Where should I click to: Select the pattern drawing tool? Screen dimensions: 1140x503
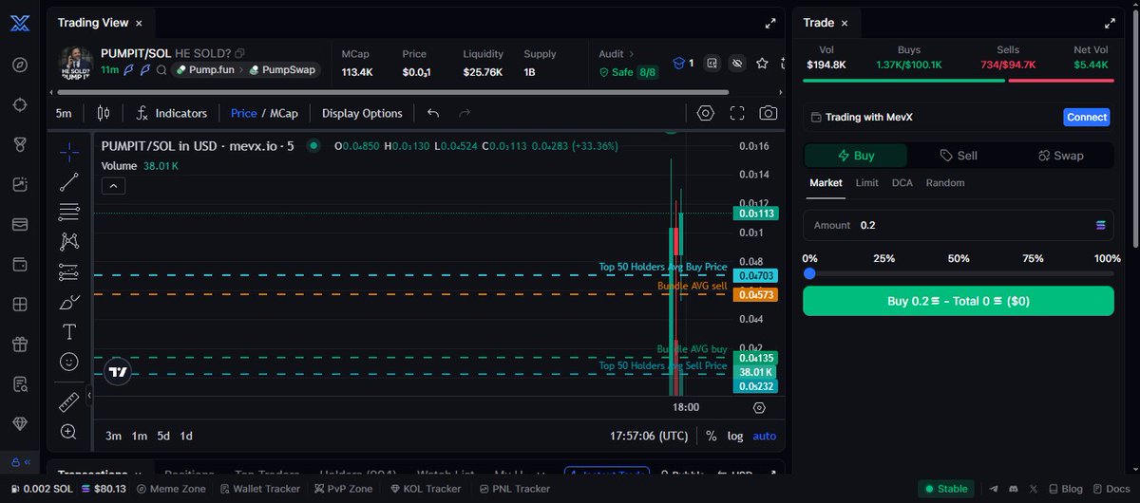click(69, 242)
